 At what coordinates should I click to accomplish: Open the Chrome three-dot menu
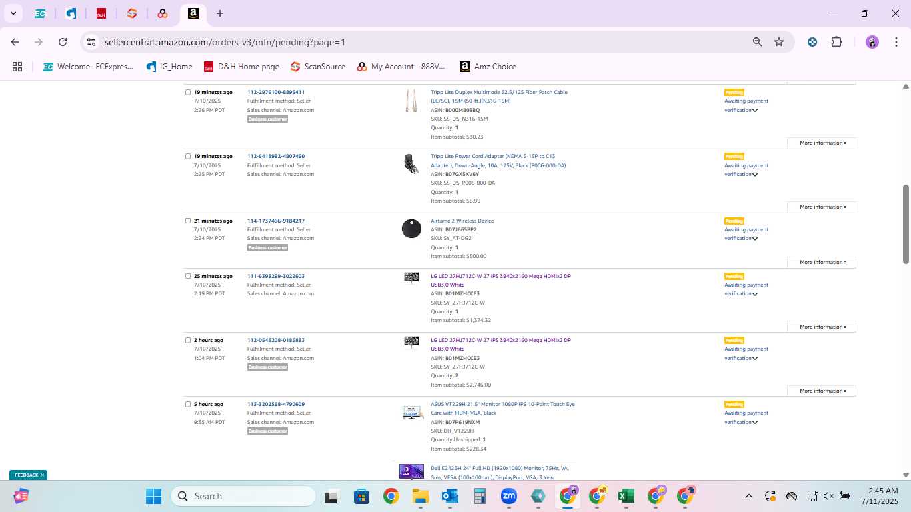click(895, 42)
